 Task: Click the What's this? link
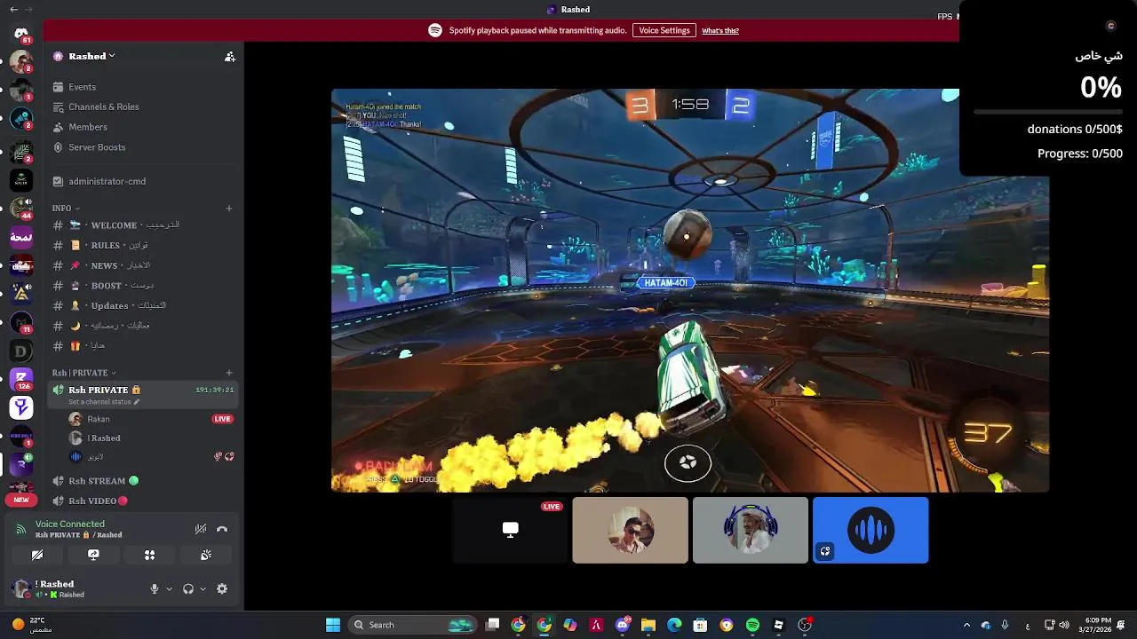720,31
